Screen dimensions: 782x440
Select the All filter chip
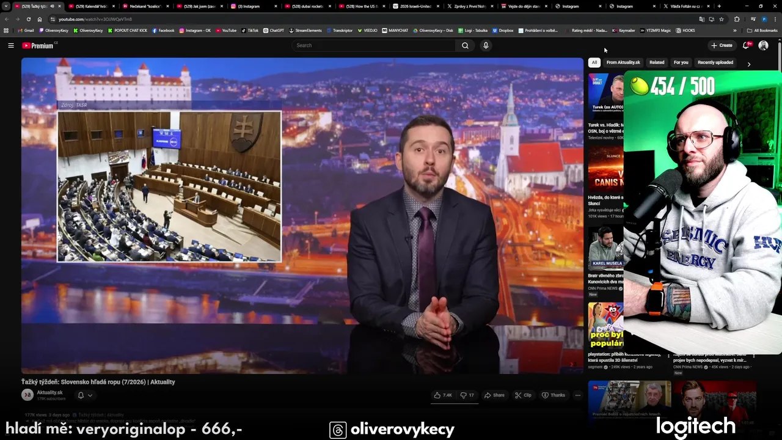click(x=594, y=62)
